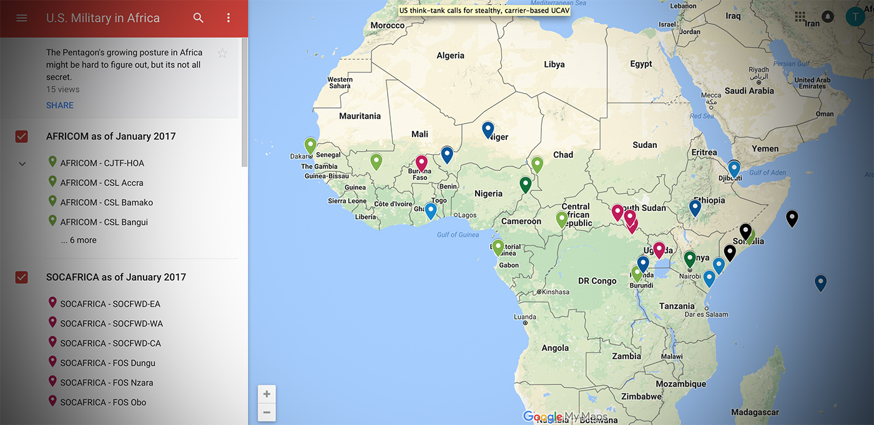Star this map with the star icon
874x425 pixels.
[222, 54]
